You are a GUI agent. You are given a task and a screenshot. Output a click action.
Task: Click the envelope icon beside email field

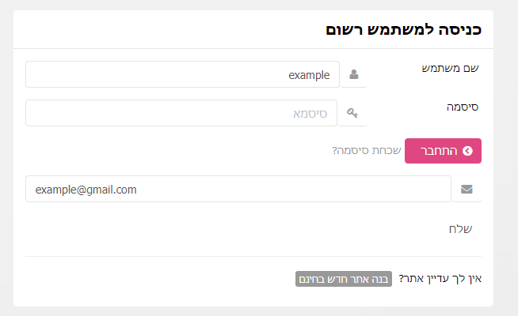coord(467,189)
